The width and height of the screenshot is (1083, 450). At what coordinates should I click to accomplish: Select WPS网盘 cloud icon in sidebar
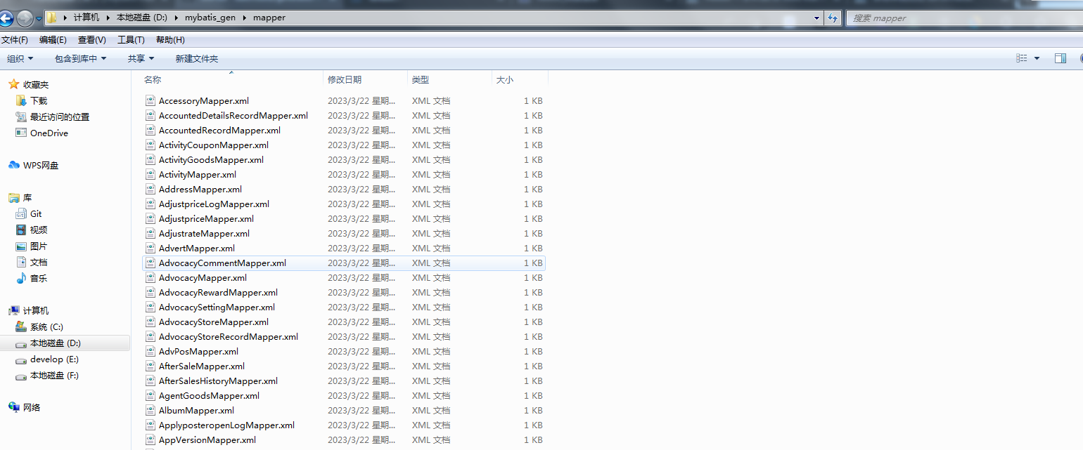[14, 166]
